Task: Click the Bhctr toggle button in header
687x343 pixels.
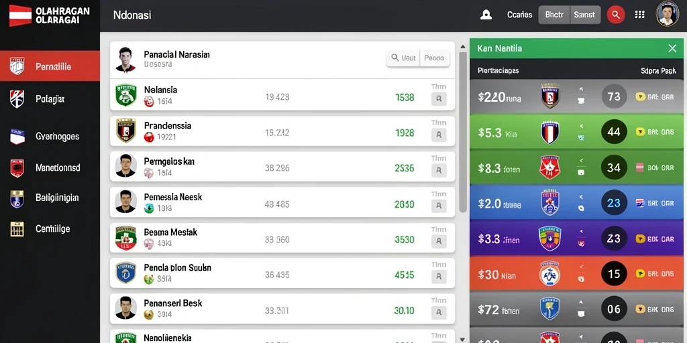Action: point(553,15)
